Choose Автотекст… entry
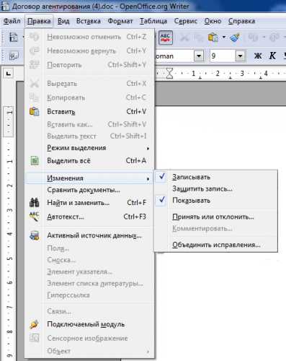This screenshot has height=361, width=286. pos(89,217)
